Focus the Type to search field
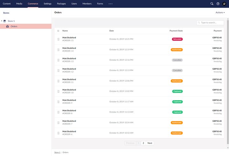Image resolution: width=229 pixels, height=156 pixels. tap(210, 23)
